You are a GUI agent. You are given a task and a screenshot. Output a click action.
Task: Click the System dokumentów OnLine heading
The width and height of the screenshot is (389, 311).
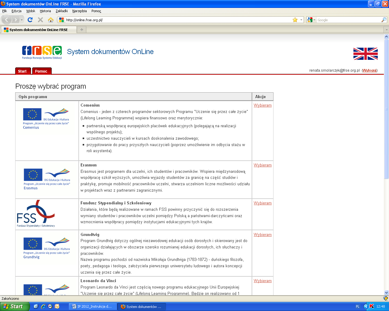pos(110,52)
